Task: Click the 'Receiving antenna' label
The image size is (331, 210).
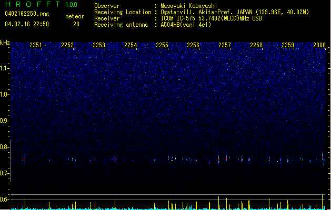Action: point(121,25)
